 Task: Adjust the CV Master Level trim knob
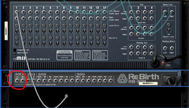[169, 30]
